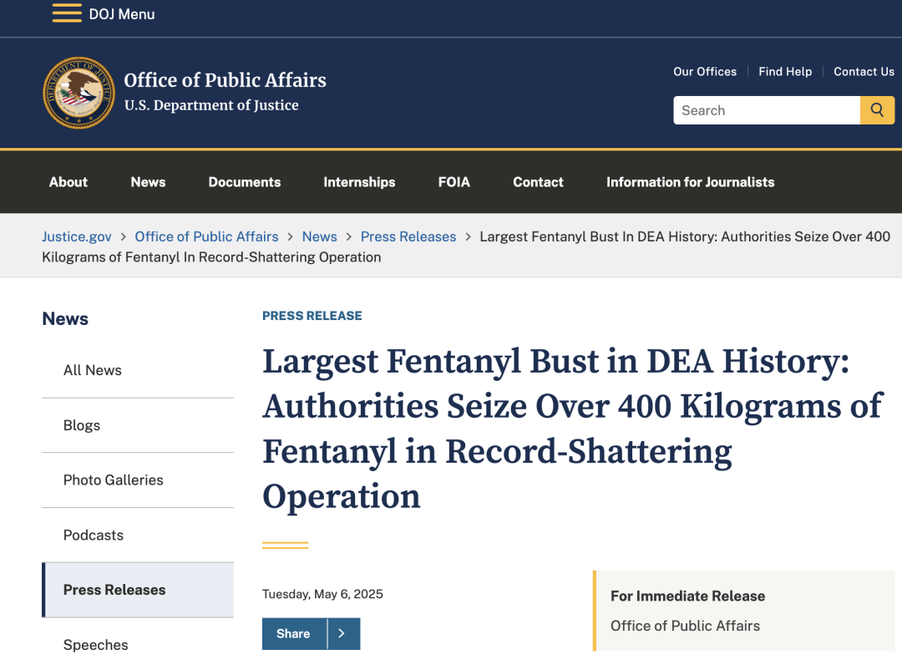Screen dimensions: 902x665
Task: Open the Contact Us link
Action: click(x=864, y=71)
